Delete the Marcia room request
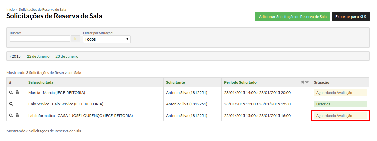The width and height of the screenshot is (377, 141). pos(17,92)
